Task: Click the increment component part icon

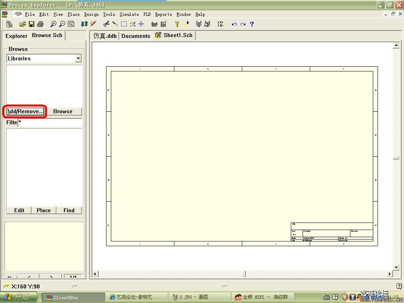Action: coord(220,24)
